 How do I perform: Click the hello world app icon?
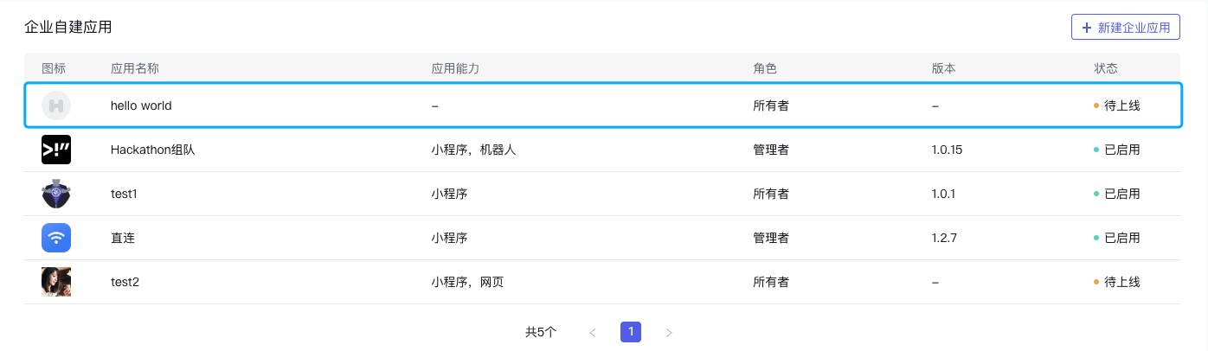click(56, 105)
